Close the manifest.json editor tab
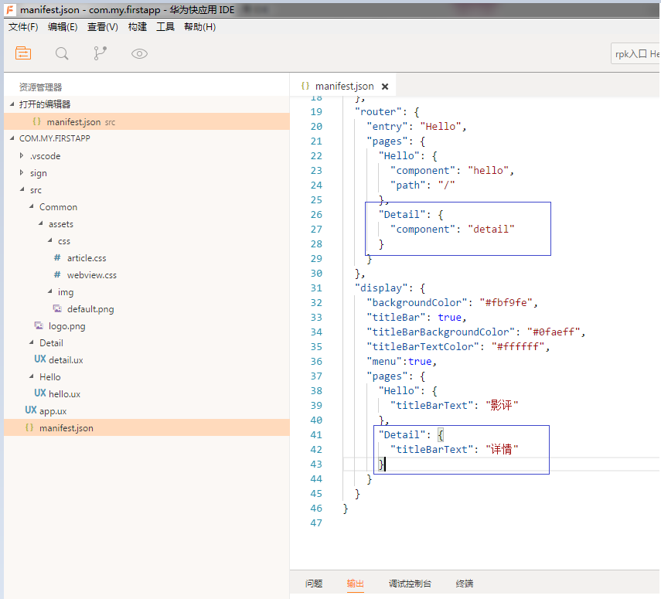 [x=385, y=87]
